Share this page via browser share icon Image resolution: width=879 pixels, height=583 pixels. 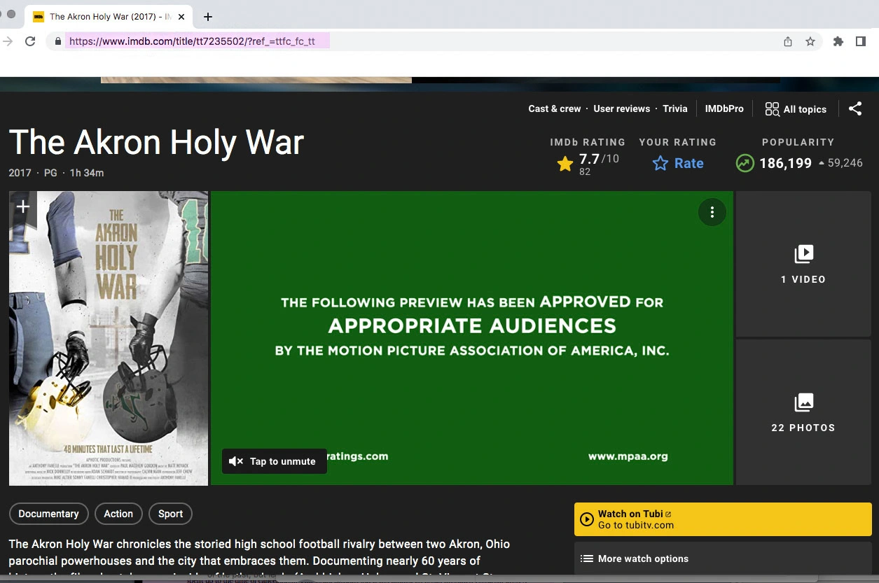pos(788,41)
